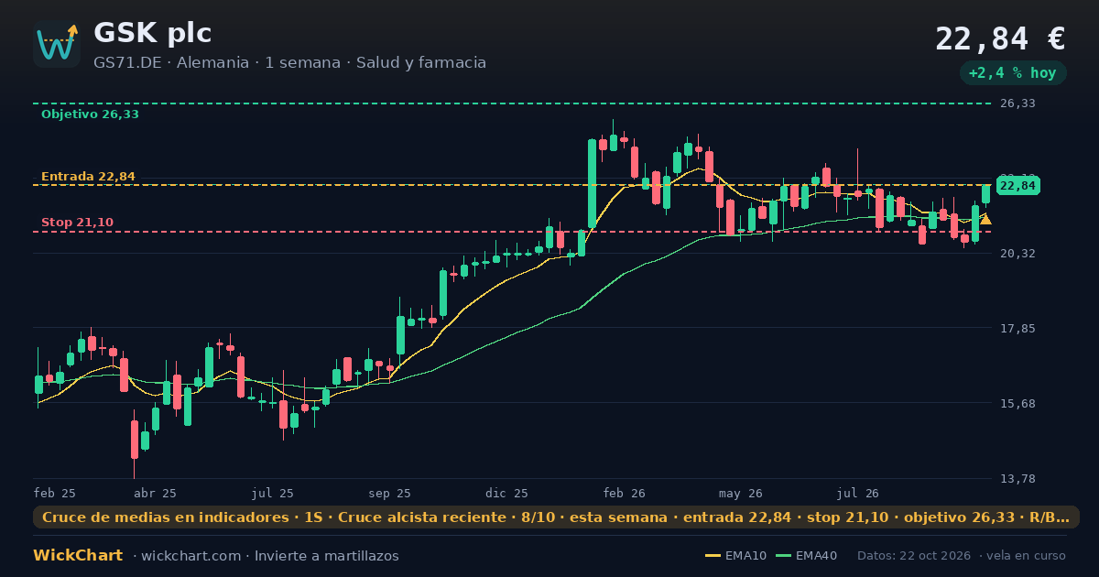Click the jul 25 date label
1099x577 pixels.
coord(272,493)
